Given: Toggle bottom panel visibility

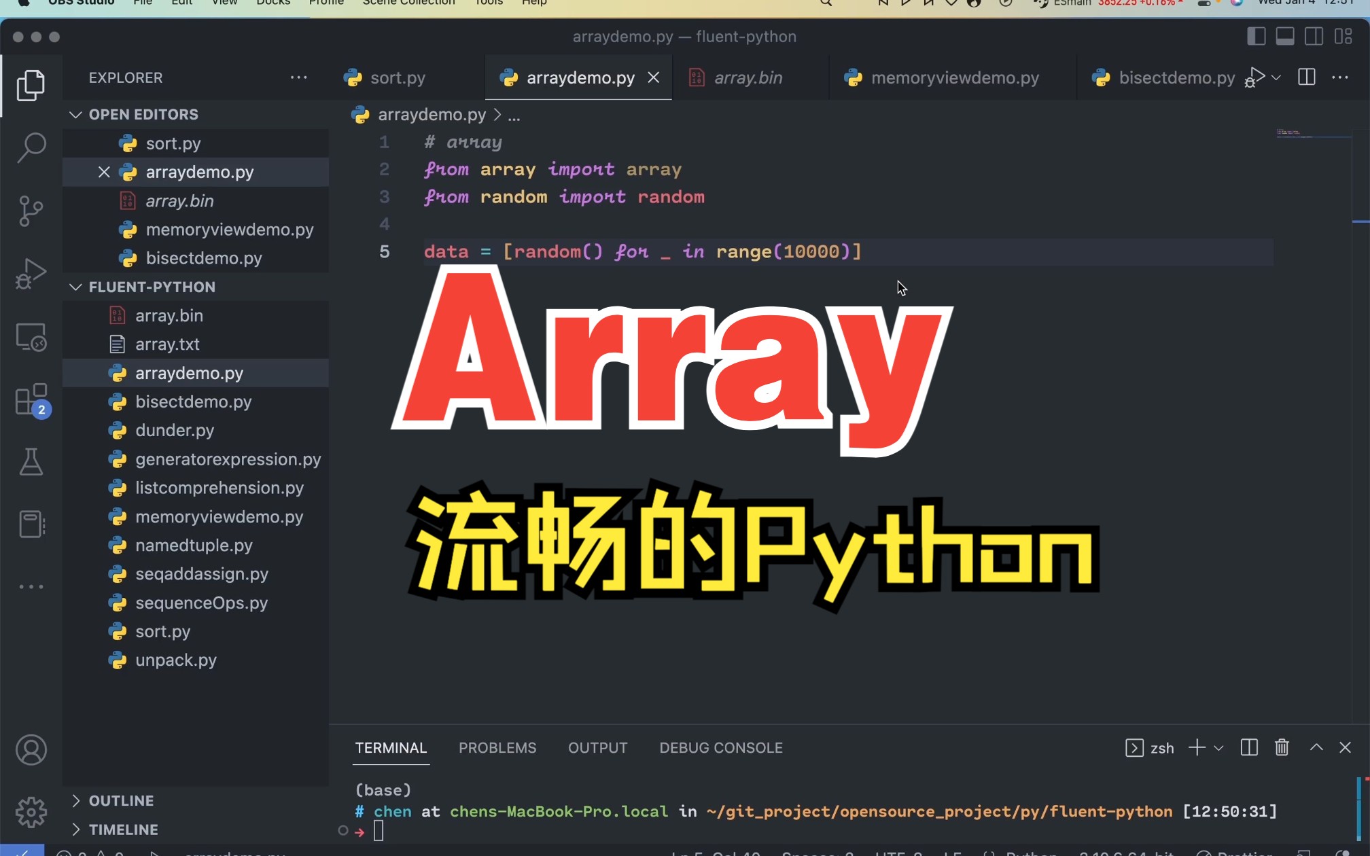Looking at the screenshot, I should tap(1284, 37).
